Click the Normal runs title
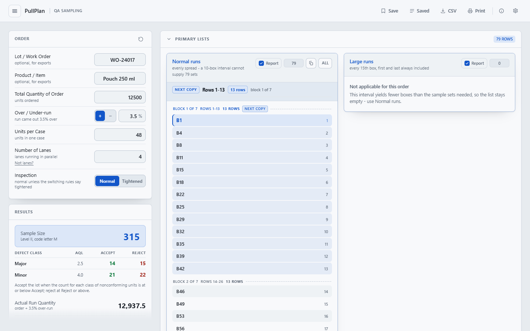This screenshot has width=530, height=331. coord(186,61)
